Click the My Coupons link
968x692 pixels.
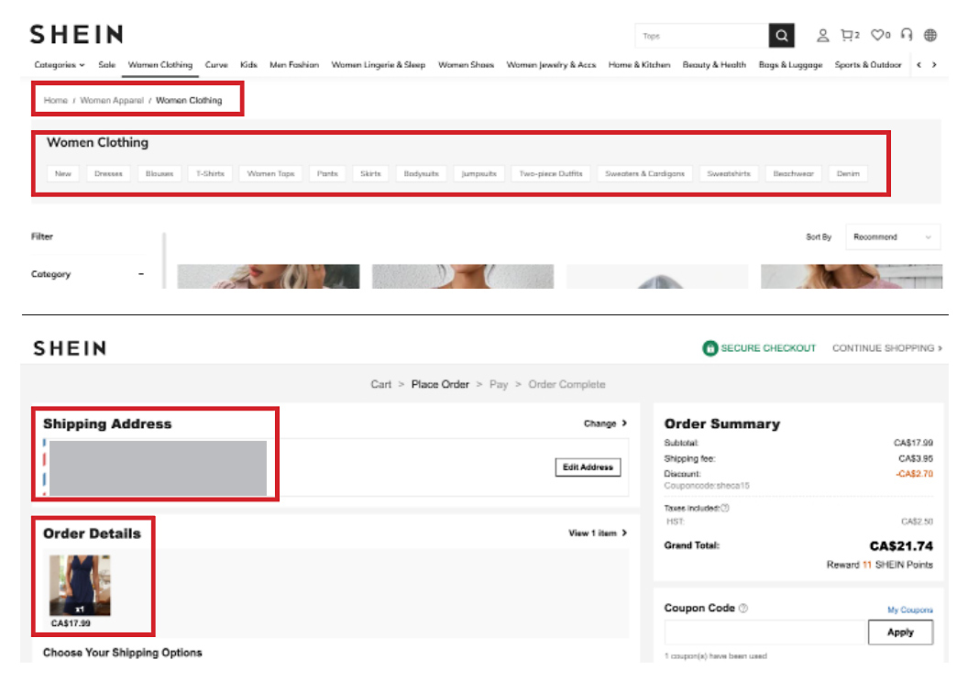[909, 610]
